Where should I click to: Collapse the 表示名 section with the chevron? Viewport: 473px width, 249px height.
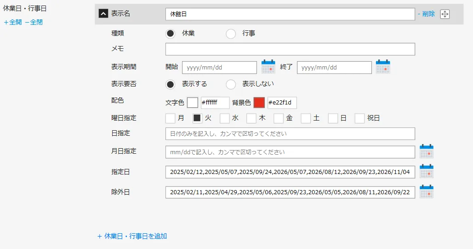pyautogui.click(x=103, y=14)
